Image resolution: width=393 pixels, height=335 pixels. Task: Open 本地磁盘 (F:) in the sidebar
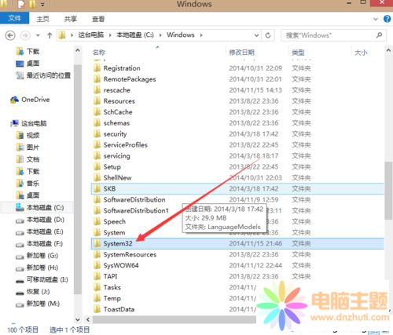pyautogui.click(x=39, y=244)
